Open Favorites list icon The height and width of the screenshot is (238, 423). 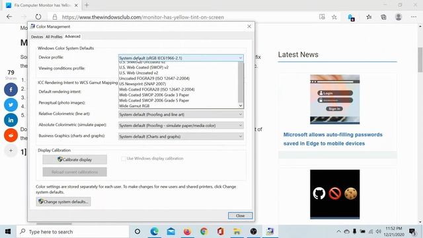pos(369,17)
